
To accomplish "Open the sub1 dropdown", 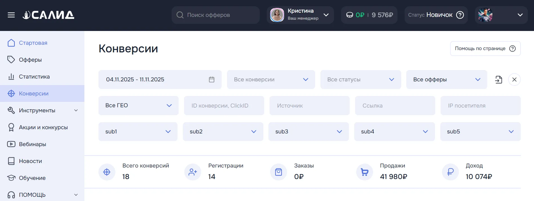I will point(138,131).
